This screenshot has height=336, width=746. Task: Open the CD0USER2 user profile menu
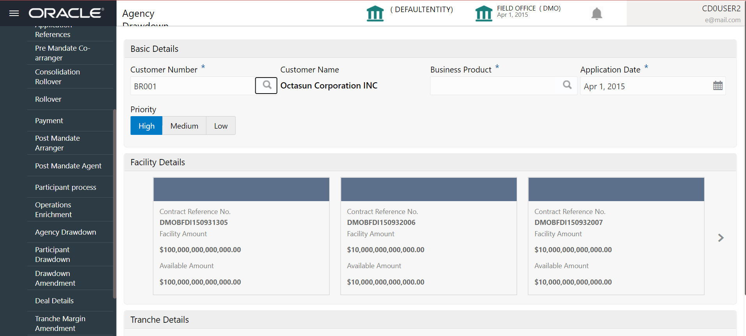[x=721, y=9]
